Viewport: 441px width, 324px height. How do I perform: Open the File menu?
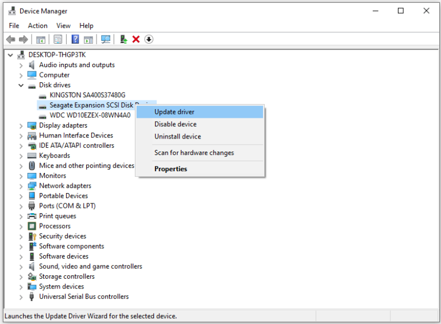click(14, 26)
